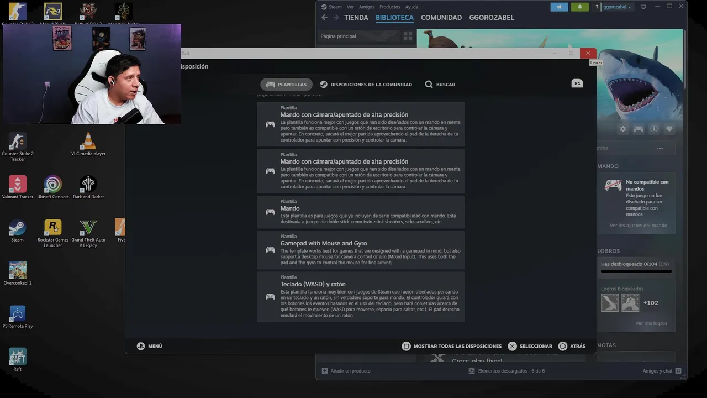The height and width of the screenshot is (398, 707).
Task: Open Rockstar Games Launcher desktop icon
Action: click(53, 233)
